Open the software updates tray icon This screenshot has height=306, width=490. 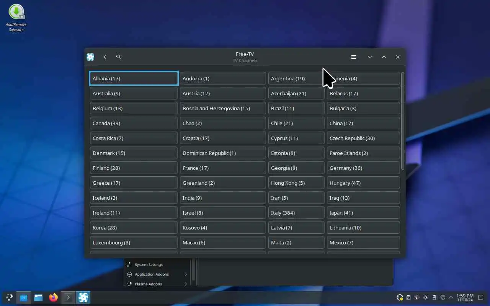coord(400,297)
